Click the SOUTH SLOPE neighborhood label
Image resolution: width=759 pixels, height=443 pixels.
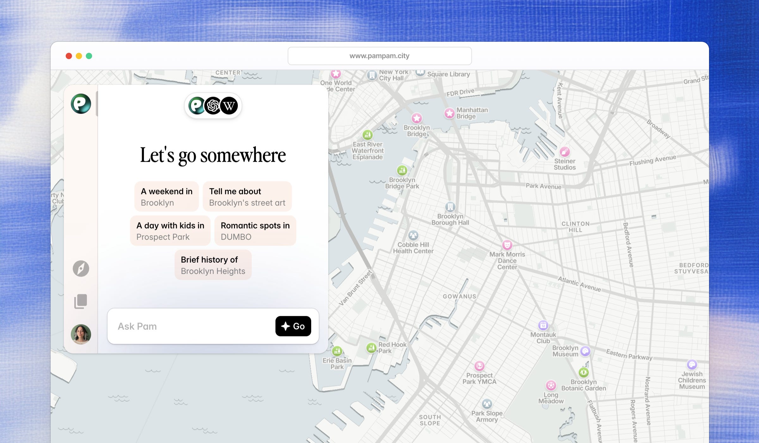point(430,420)
